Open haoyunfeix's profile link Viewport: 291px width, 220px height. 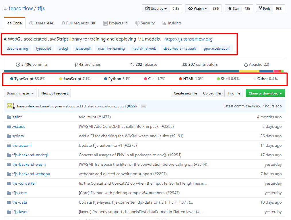point(26,106)
